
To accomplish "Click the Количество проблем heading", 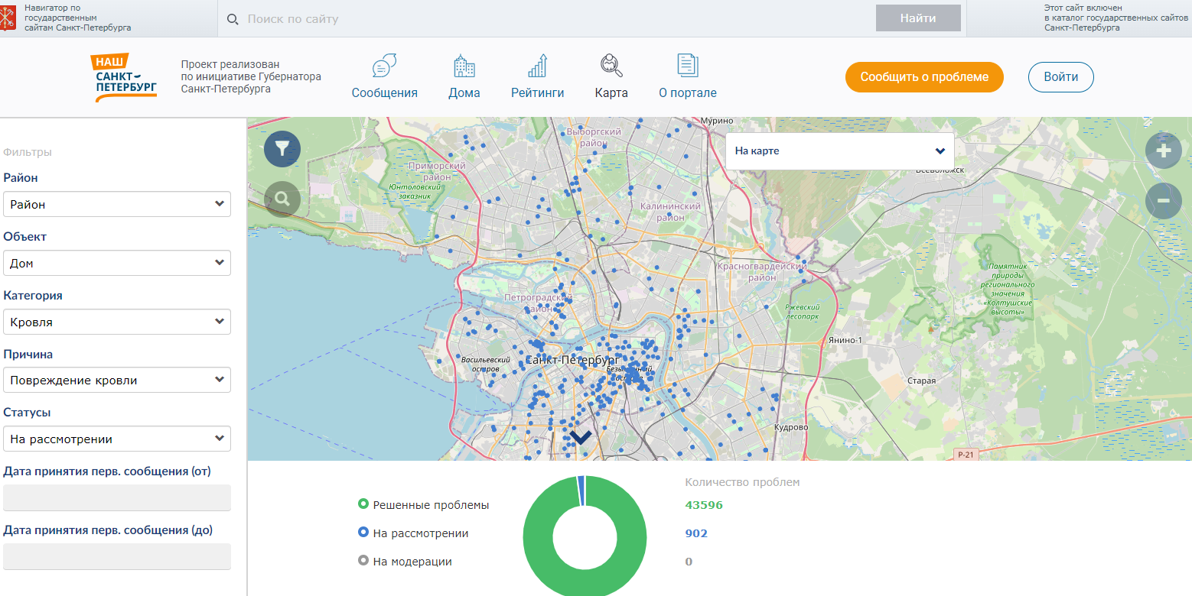I will 742,482.
